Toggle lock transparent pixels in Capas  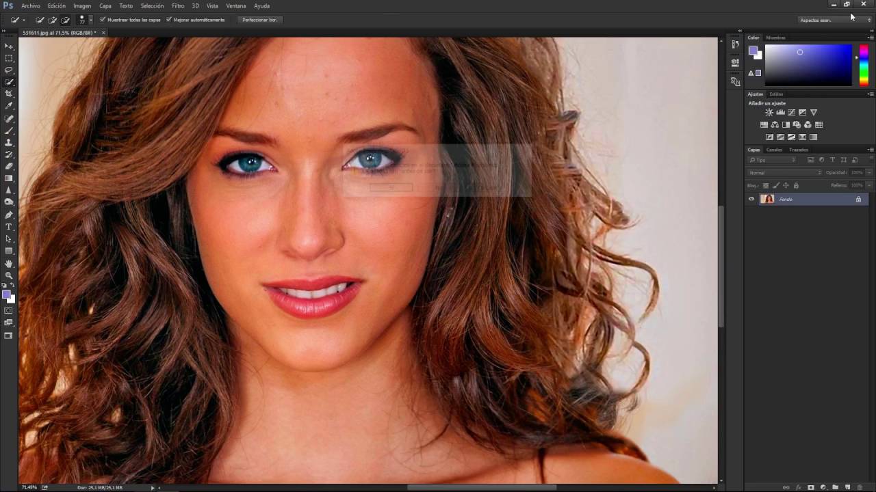(x=766, y=185)
